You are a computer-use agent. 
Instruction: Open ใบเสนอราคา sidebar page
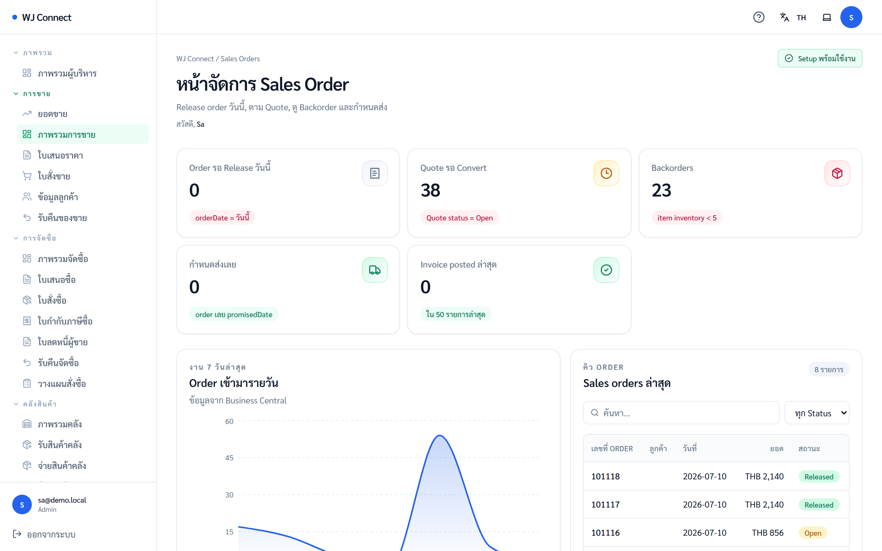click(x=83, y=156)
